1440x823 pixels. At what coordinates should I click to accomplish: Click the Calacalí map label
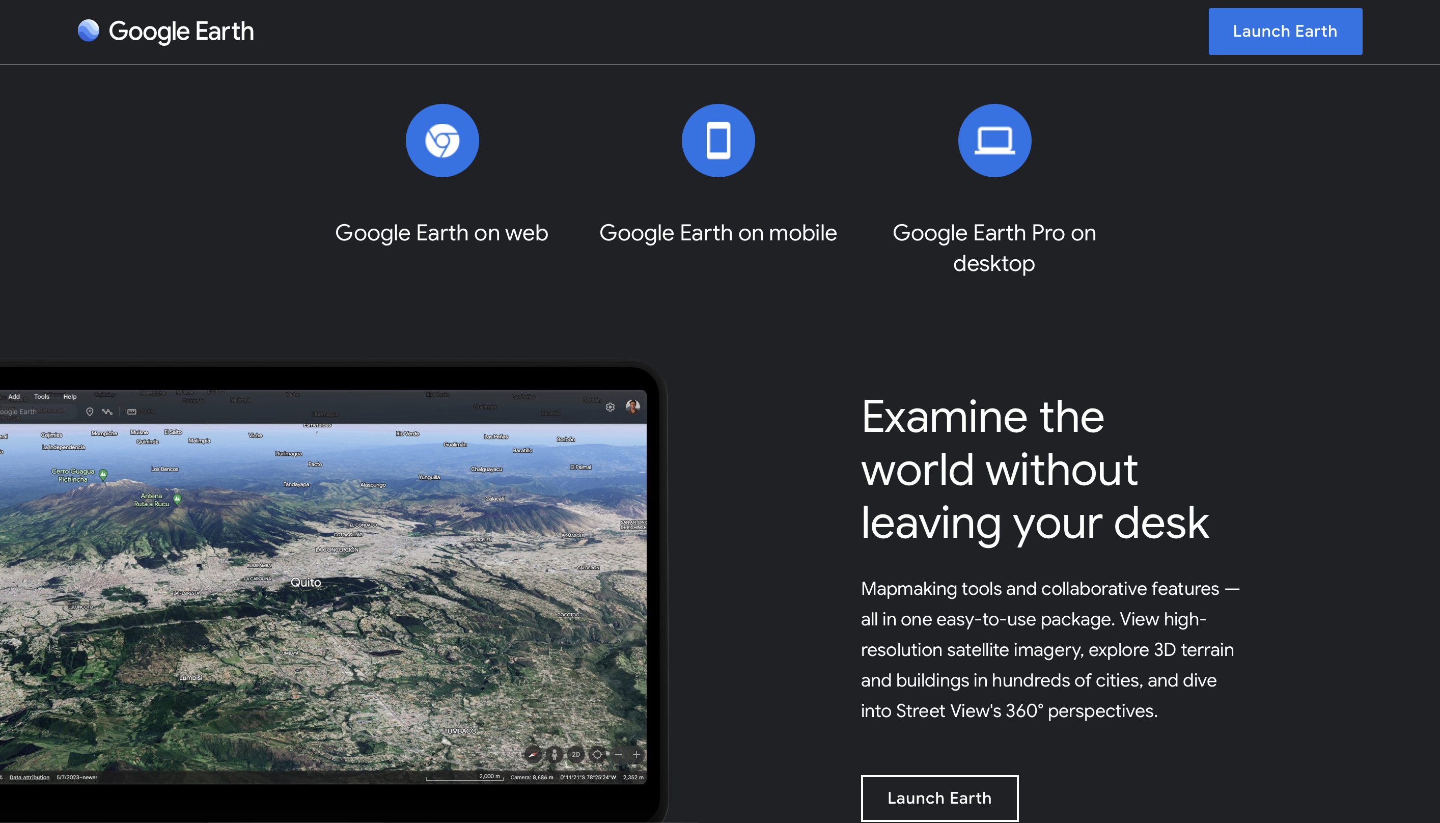494,499
